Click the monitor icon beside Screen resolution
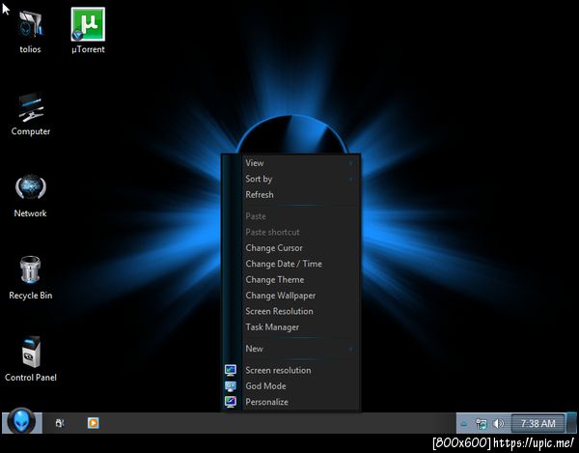The width and height of the screenshot is (579, 453). pyautogui.click(x=231, y=370)
